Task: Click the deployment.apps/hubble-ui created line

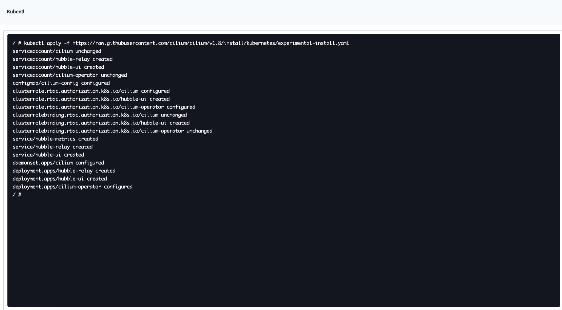Action: [60, 179]
